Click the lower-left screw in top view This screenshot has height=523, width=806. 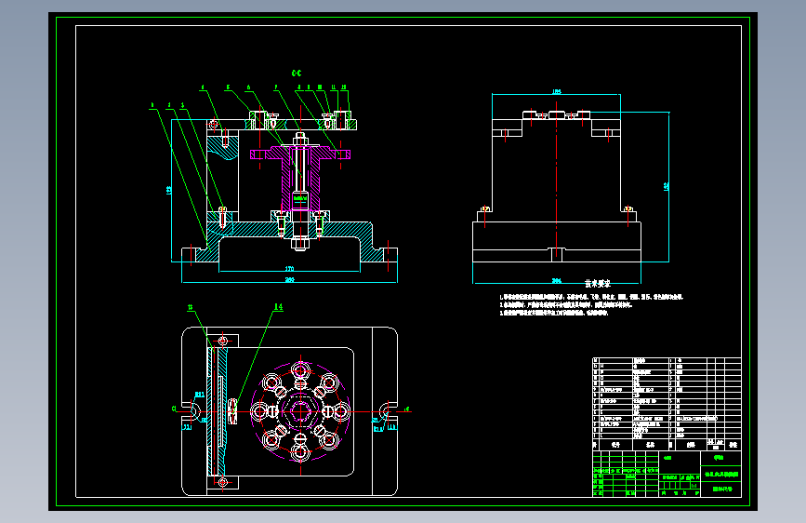coord(222,482)
